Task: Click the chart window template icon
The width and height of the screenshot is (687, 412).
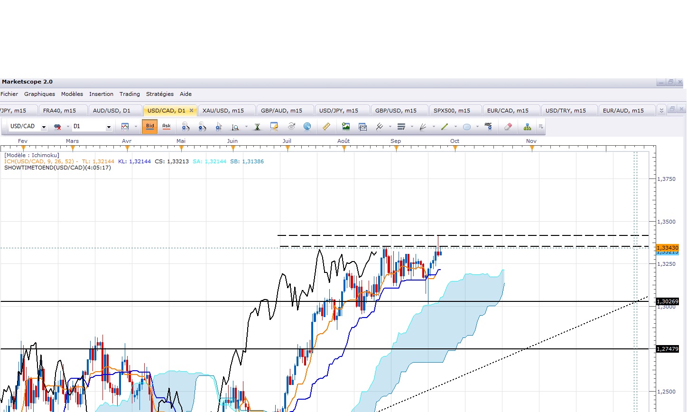Action: coord(362,127)
